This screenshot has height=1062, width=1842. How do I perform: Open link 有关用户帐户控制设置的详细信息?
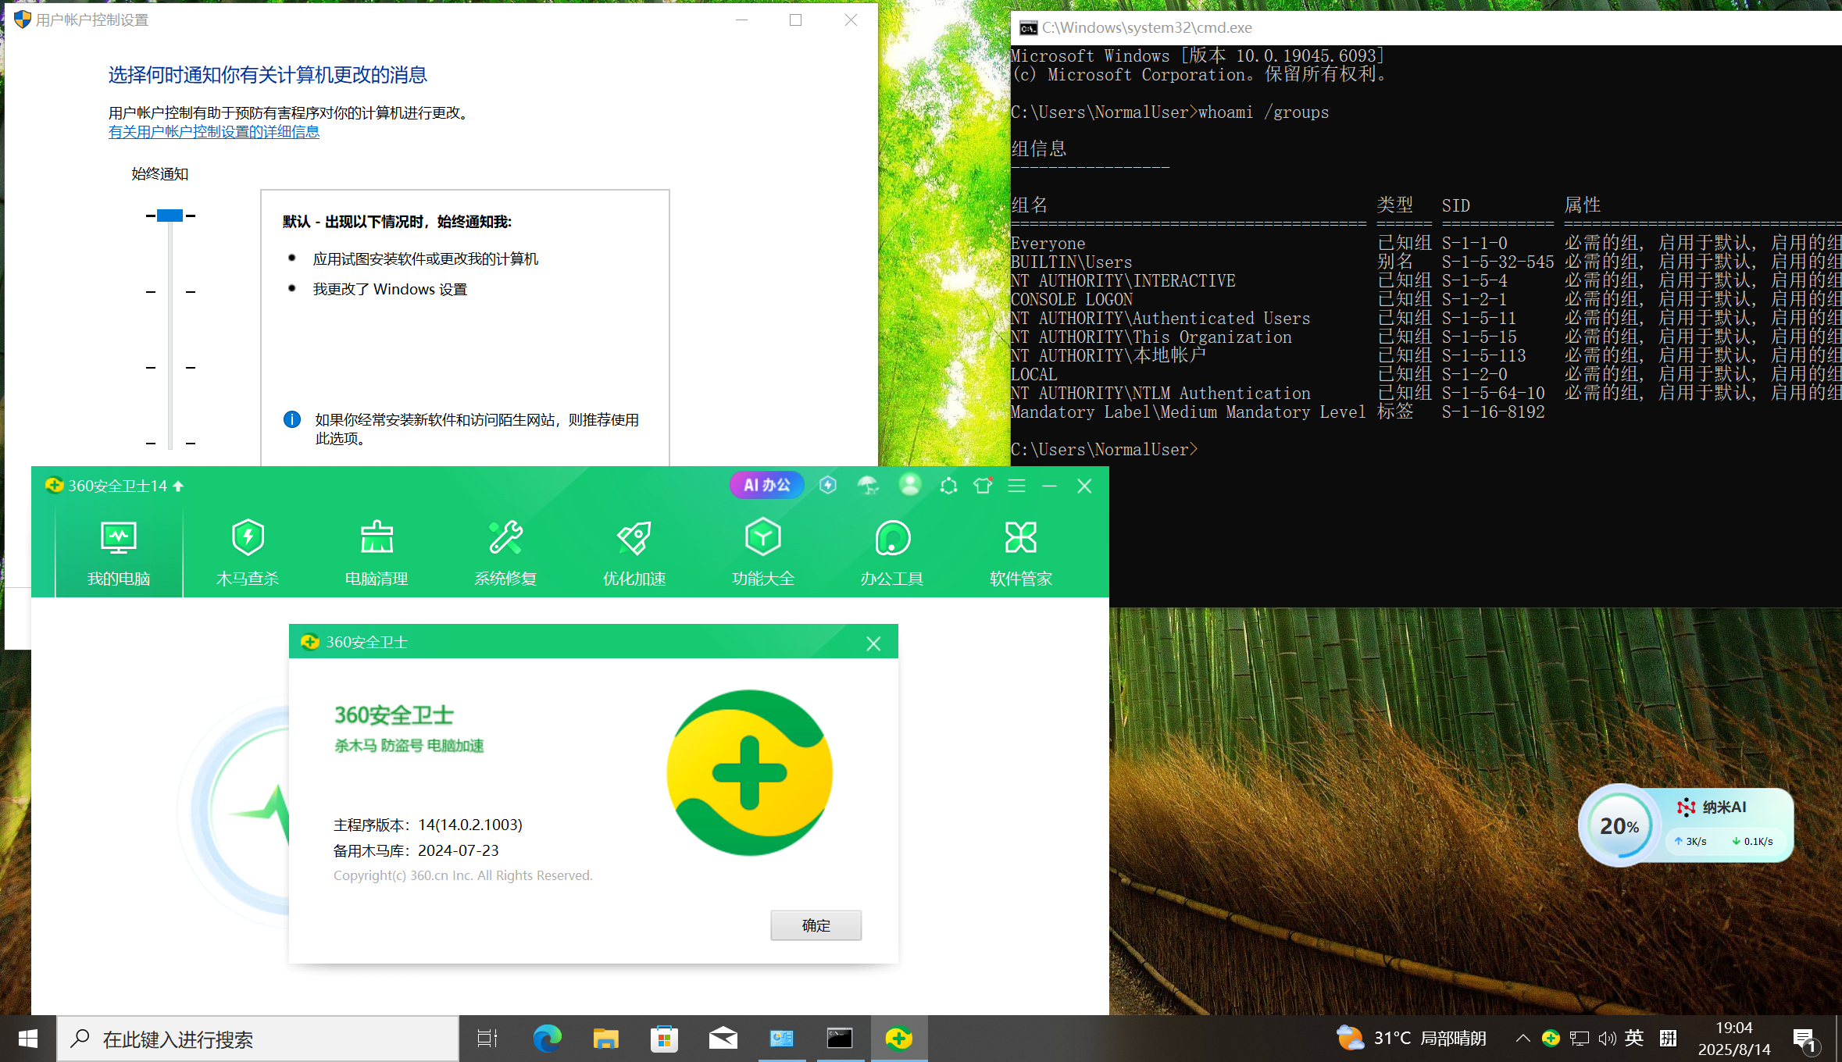click(x=213, y=132)
